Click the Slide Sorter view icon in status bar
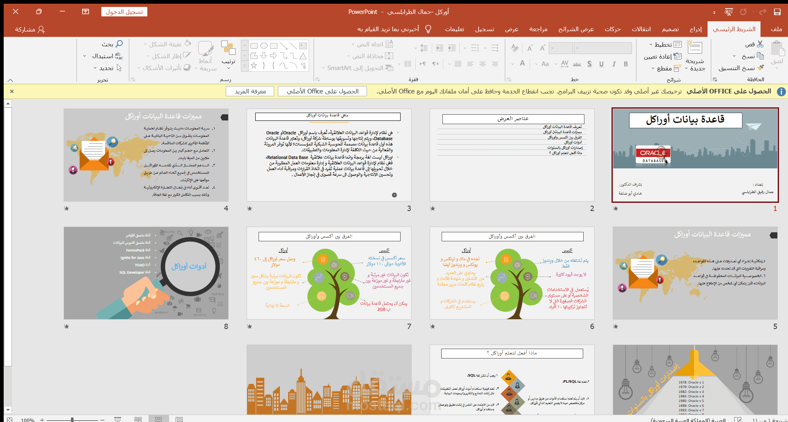This screenshot has width=788, height=422. click(158, 419)
